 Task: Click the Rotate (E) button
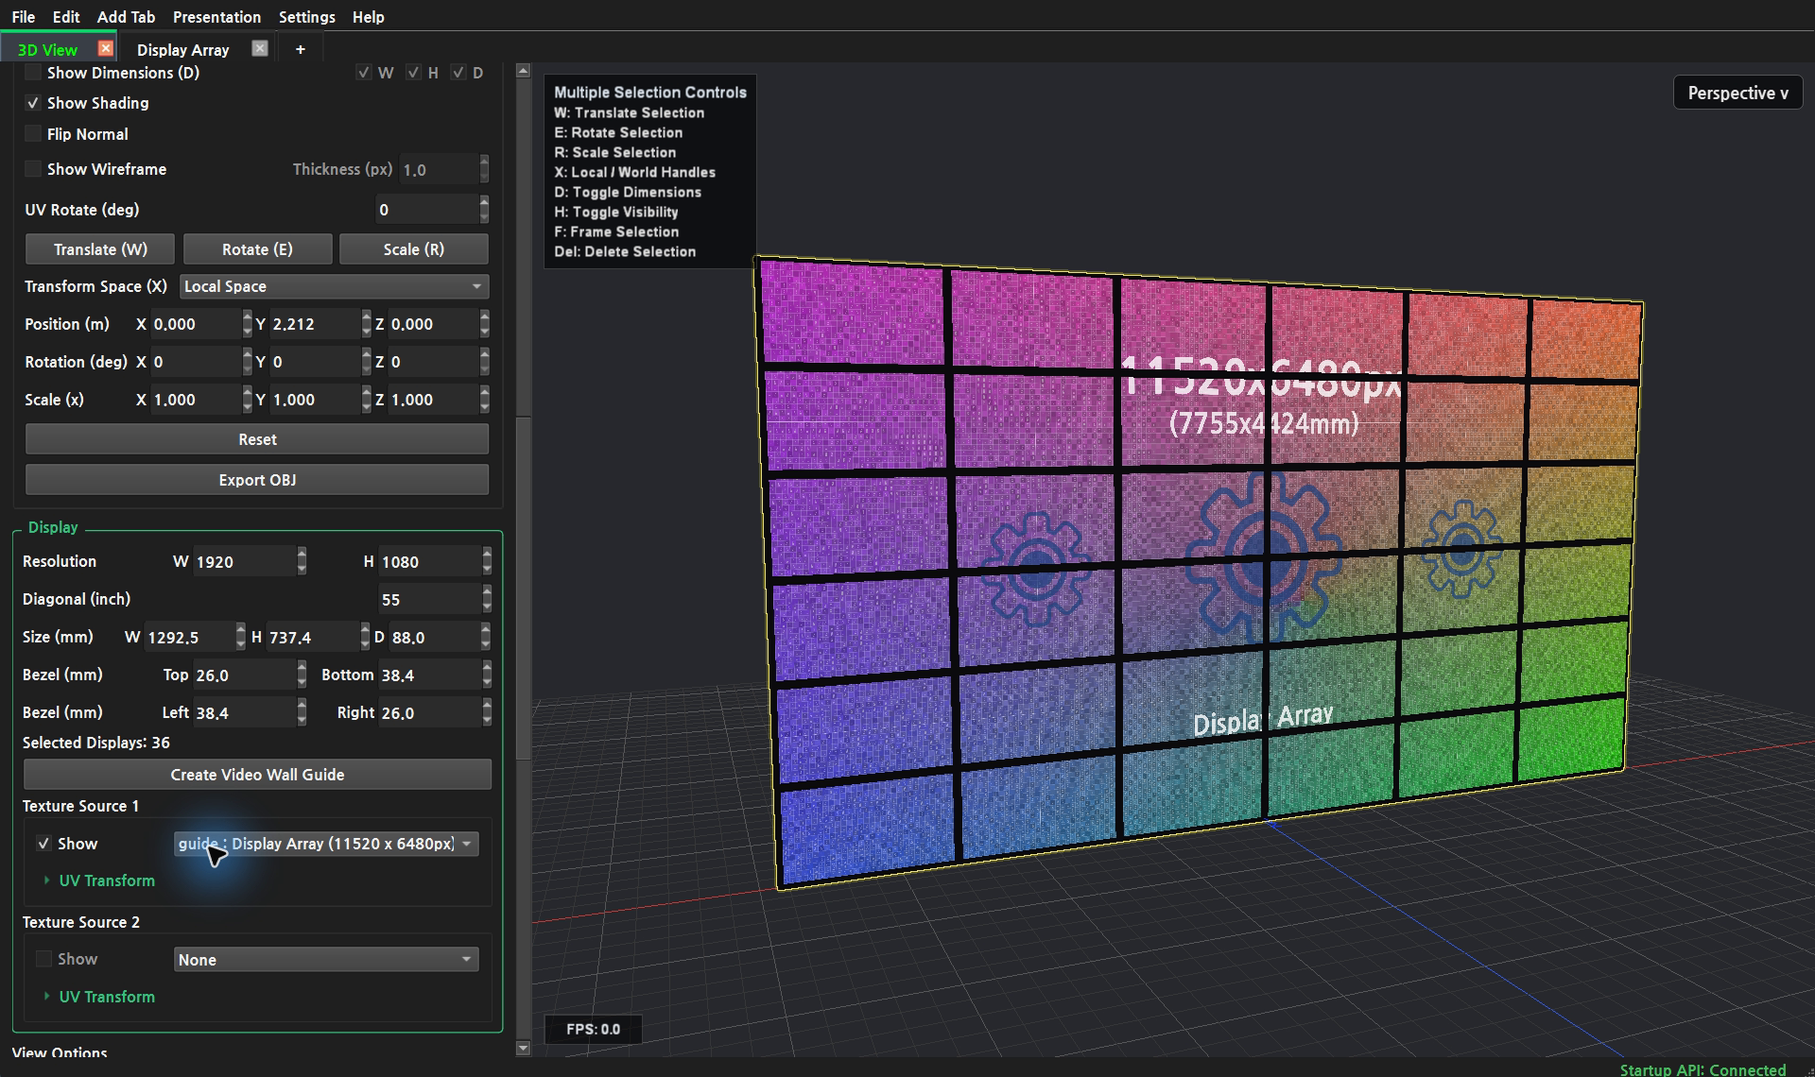tap(257, 249)
